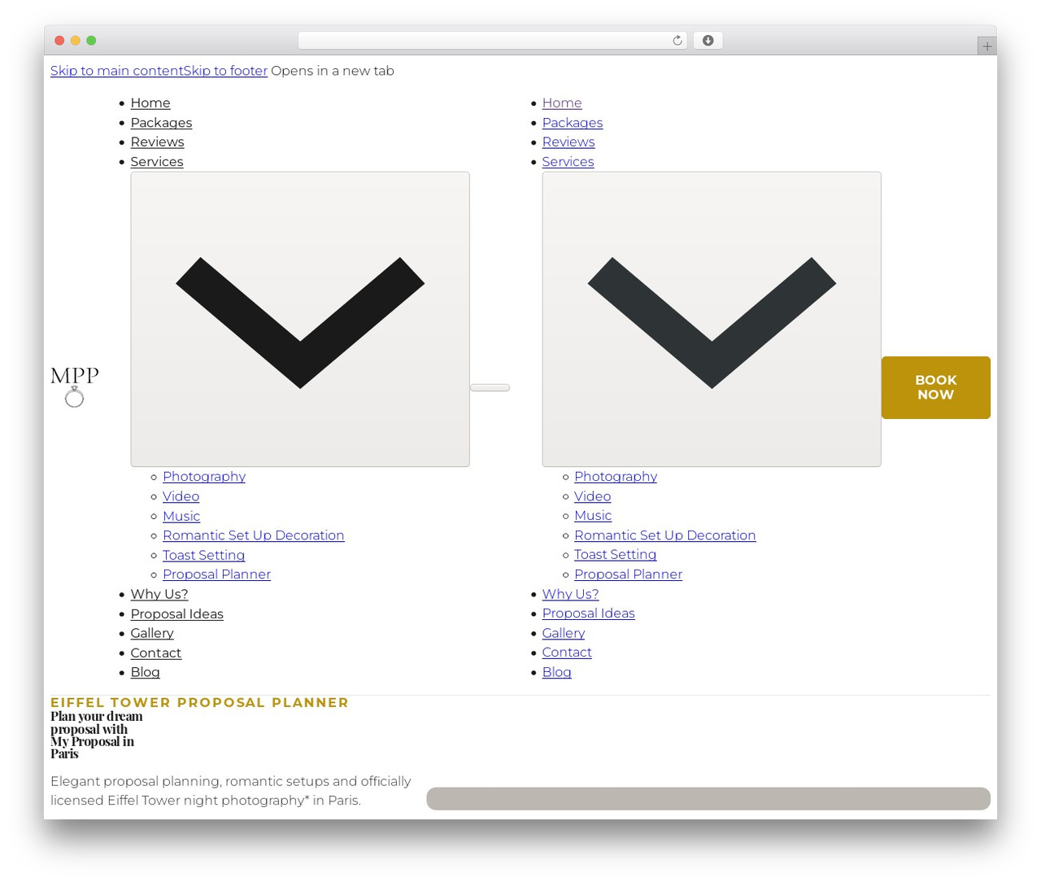Select Packages in the blue navigation menu

click(x=573, y=122)
